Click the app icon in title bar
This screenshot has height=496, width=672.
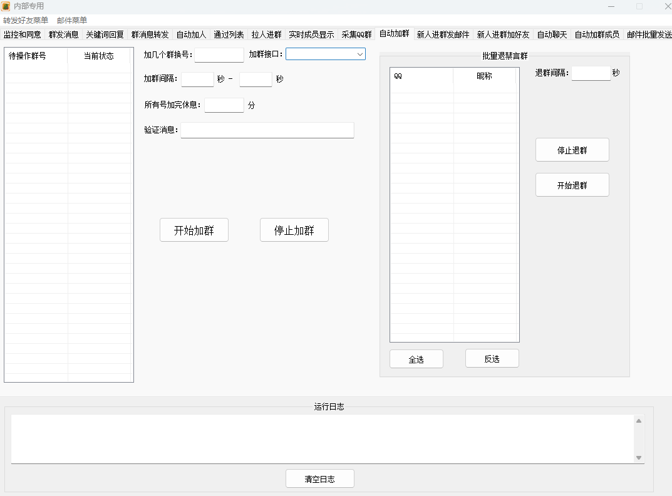click(6, 6)
